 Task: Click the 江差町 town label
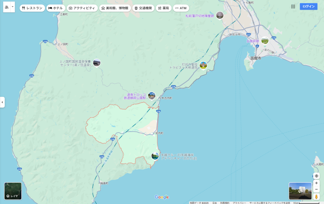pos(64,14)
